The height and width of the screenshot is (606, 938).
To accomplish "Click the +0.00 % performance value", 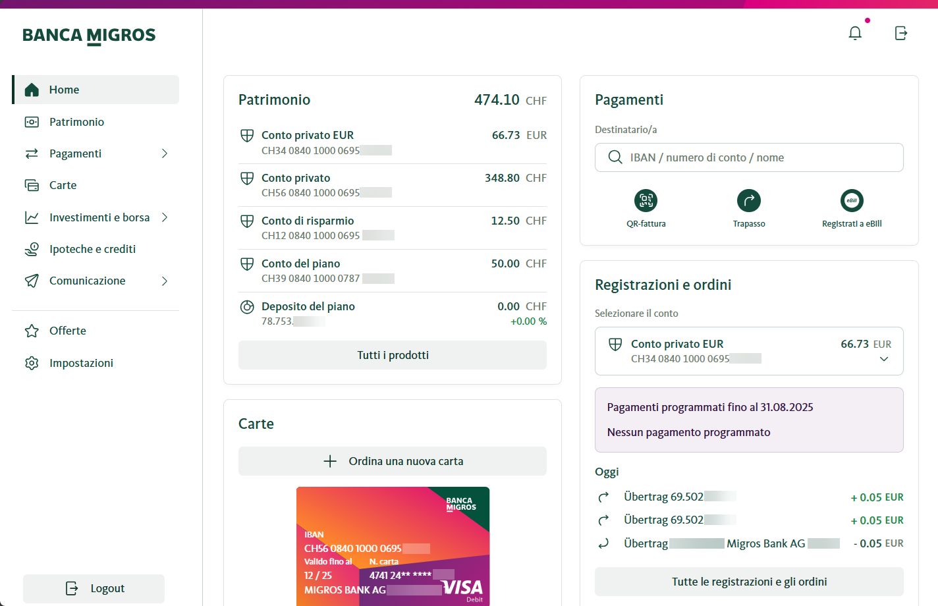I will click(x=528, y=321).
